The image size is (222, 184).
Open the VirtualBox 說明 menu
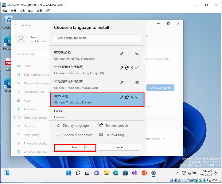(x=48, y=11)
